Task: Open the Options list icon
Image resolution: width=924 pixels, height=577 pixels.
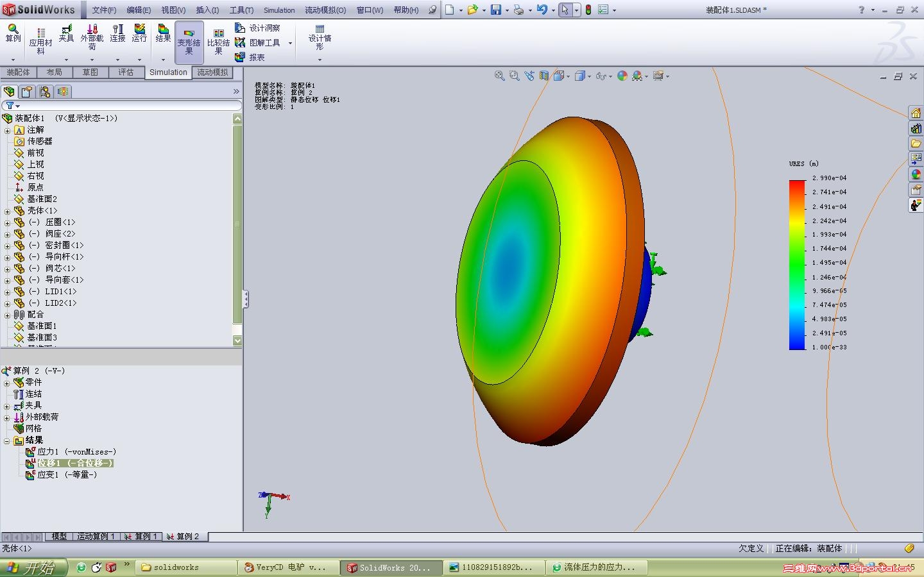Action: point(603,10)
